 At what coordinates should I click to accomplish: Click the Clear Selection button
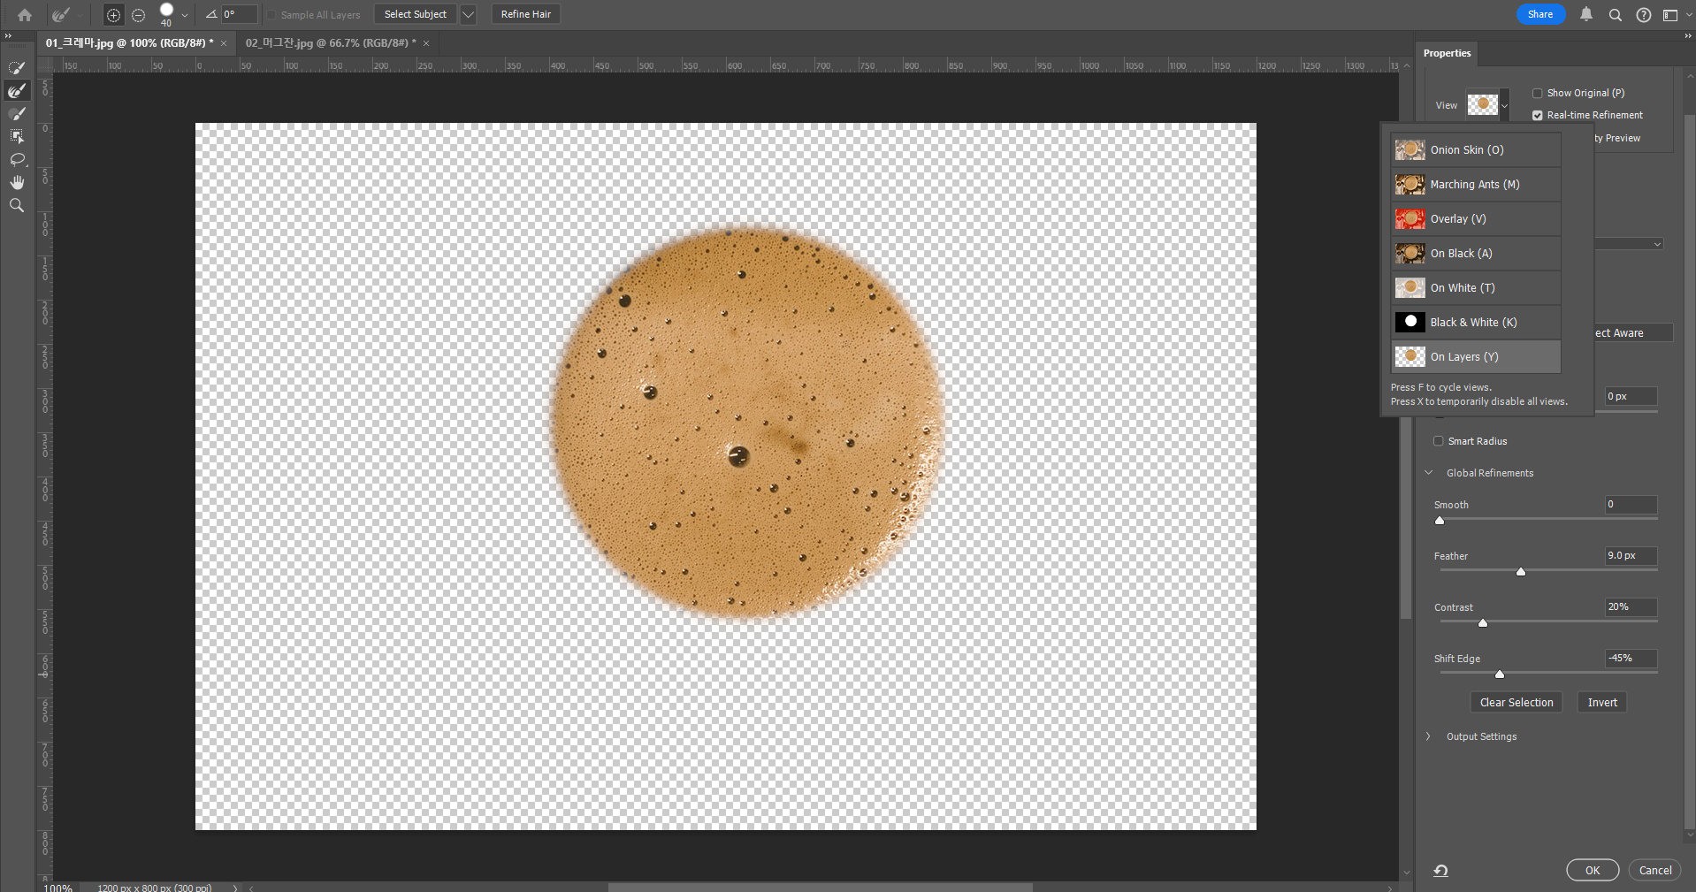pos(1516,702)
